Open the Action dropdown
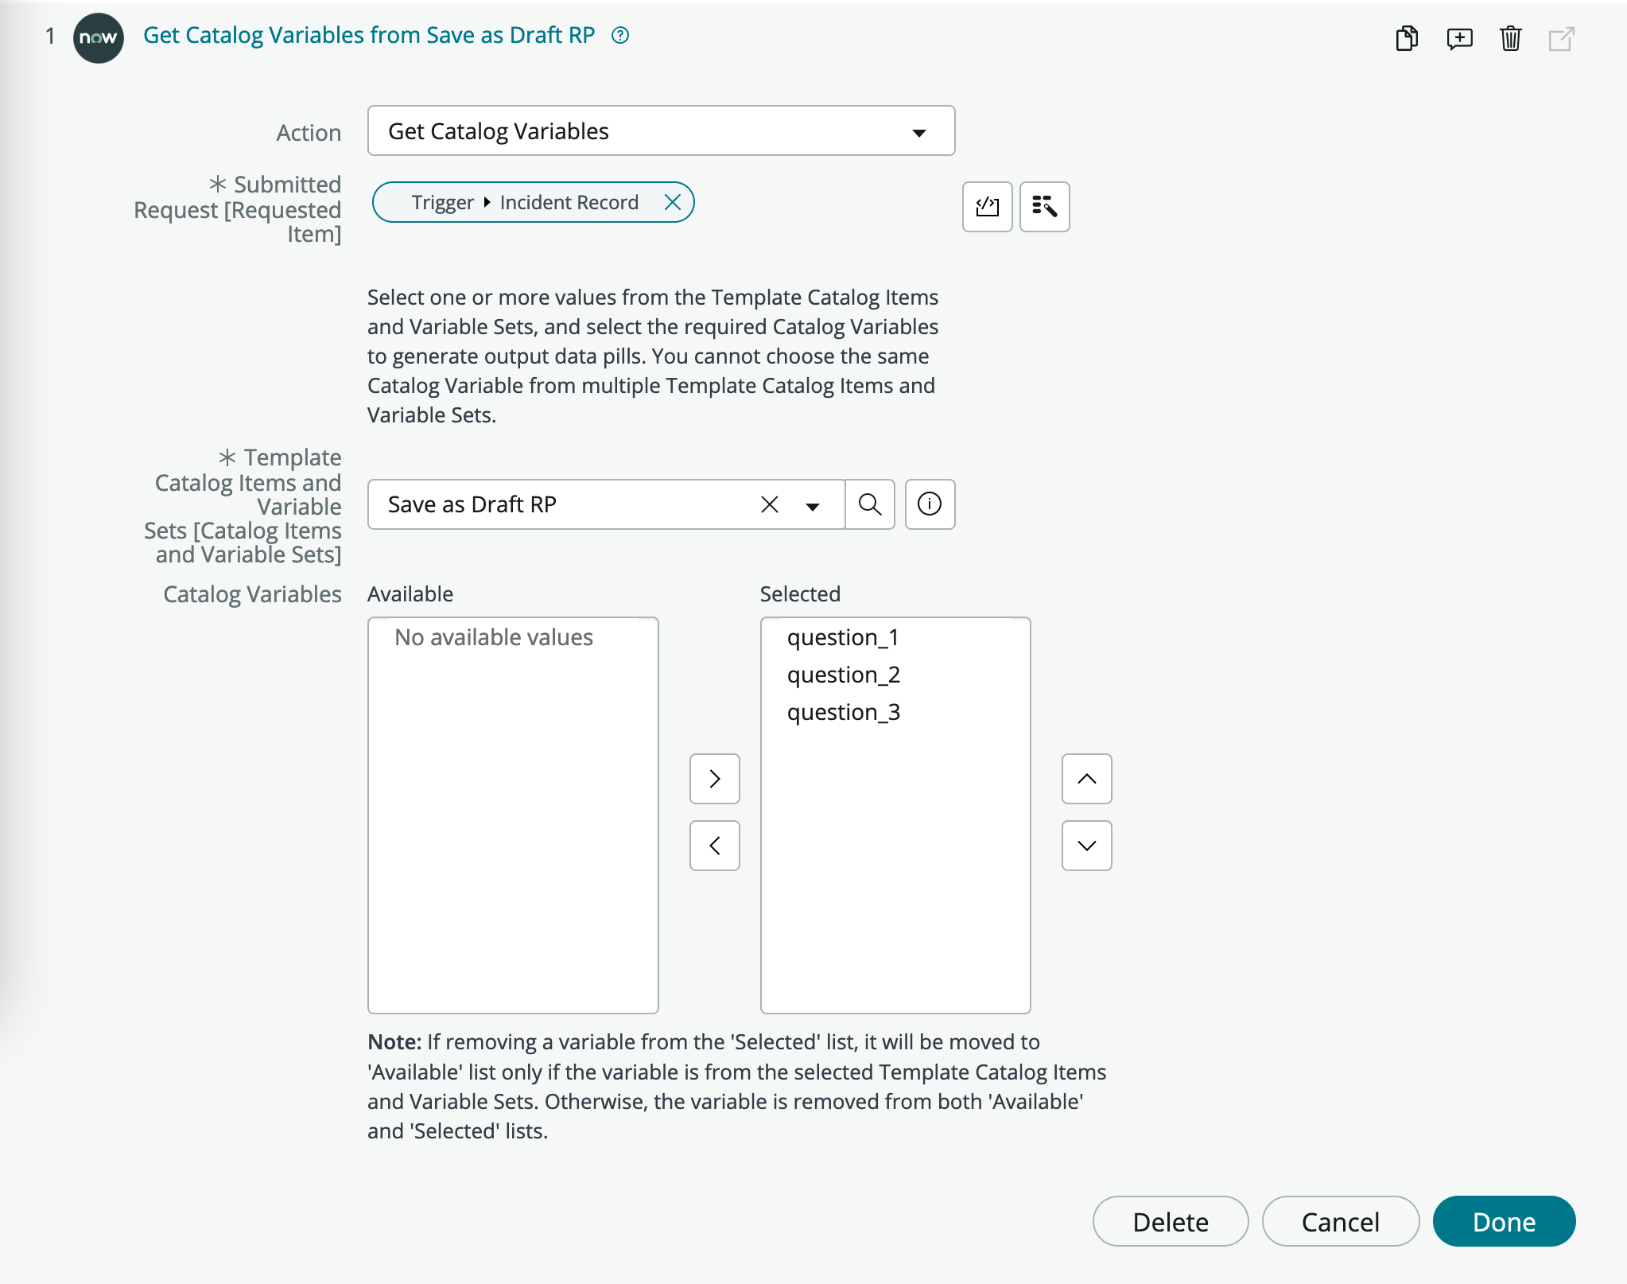 918,130
